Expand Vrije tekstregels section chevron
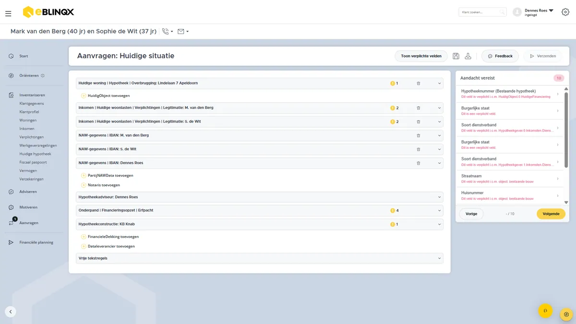Screen dimensions: 576x324 pos(439,258)
